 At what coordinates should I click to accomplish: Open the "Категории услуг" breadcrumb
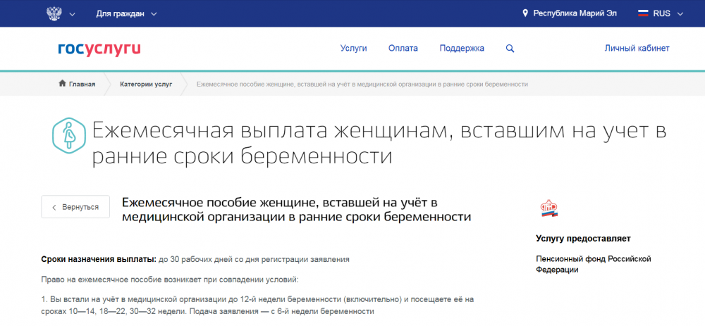[x=146, y=84]
